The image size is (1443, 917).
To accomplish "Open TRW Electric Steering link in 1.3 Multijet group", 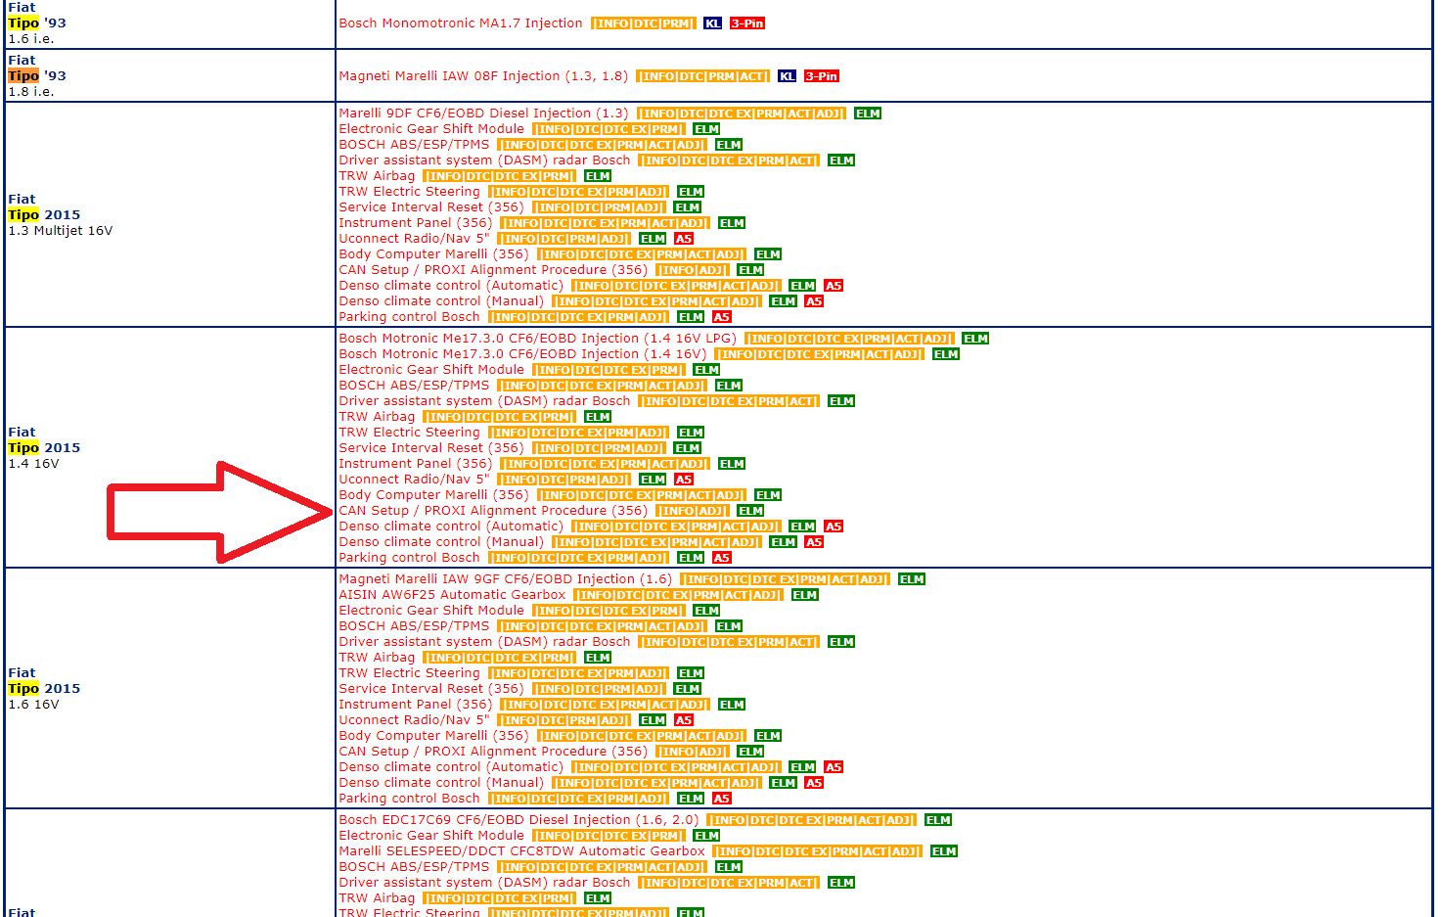I will pos(409,192).
